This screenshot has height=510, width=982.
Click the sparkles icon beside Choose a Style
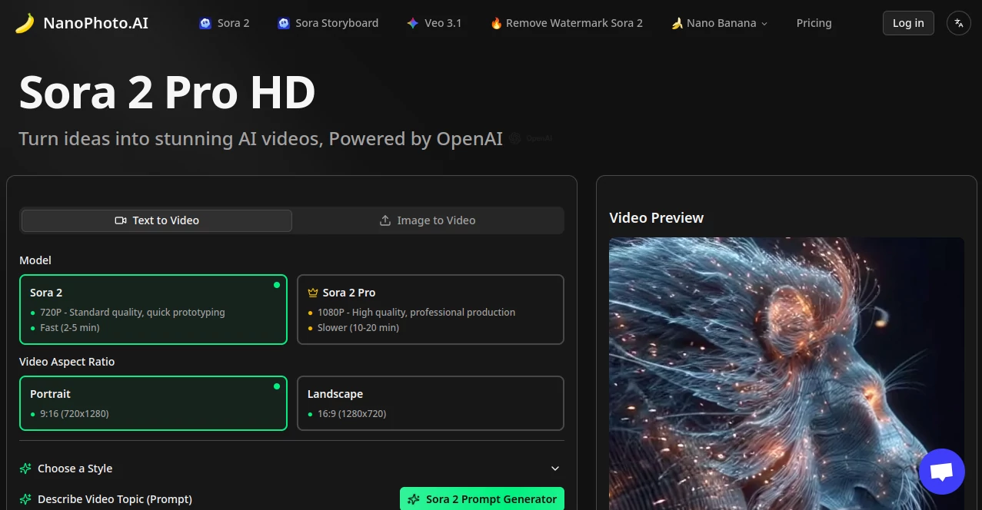click(25, 468)
